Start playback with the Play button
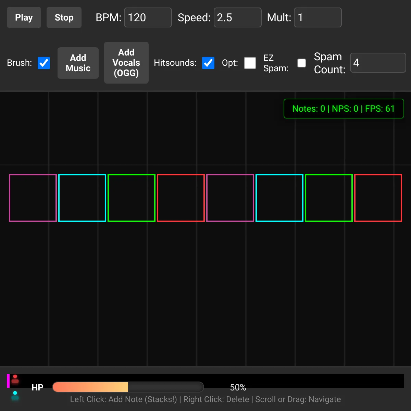411x411 pixels. point(24,17)
